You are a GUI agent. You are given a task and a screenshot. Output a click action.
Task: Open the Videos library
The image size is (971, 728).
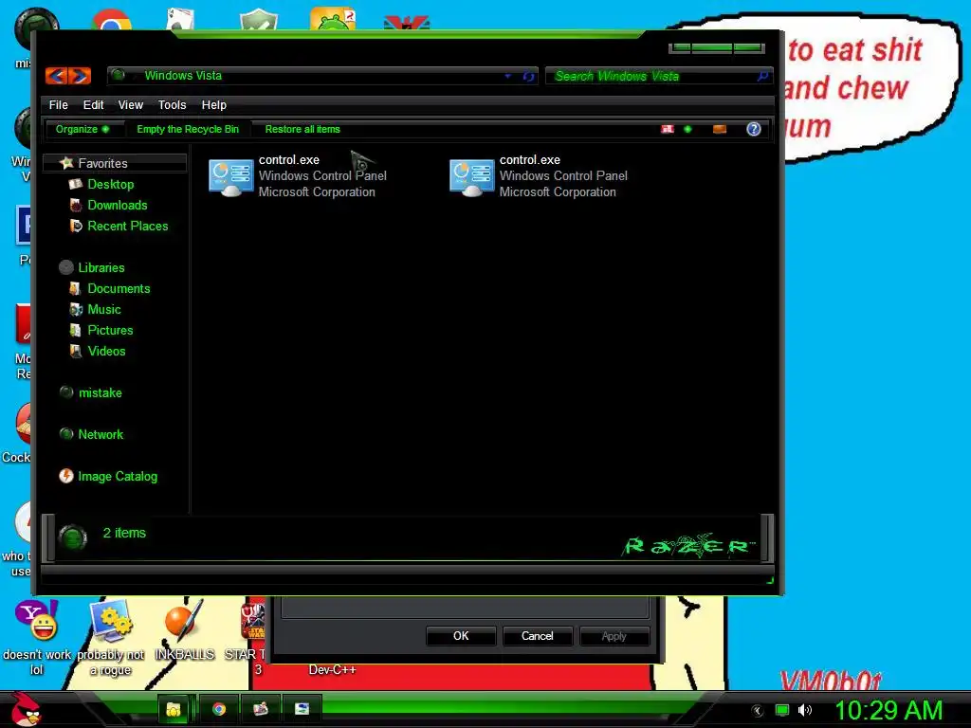pyautogui.click(x=106, y=351)
